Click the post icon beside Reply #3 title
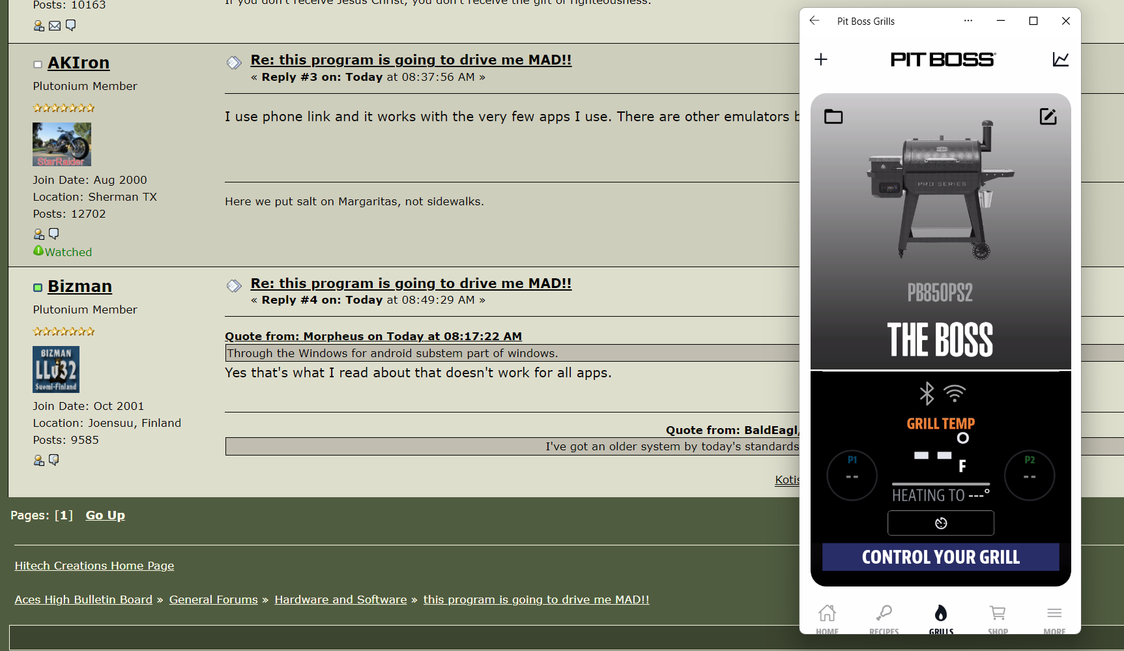Image resolution: width=1124 pixels, height=651 pixels. (234, 63)
